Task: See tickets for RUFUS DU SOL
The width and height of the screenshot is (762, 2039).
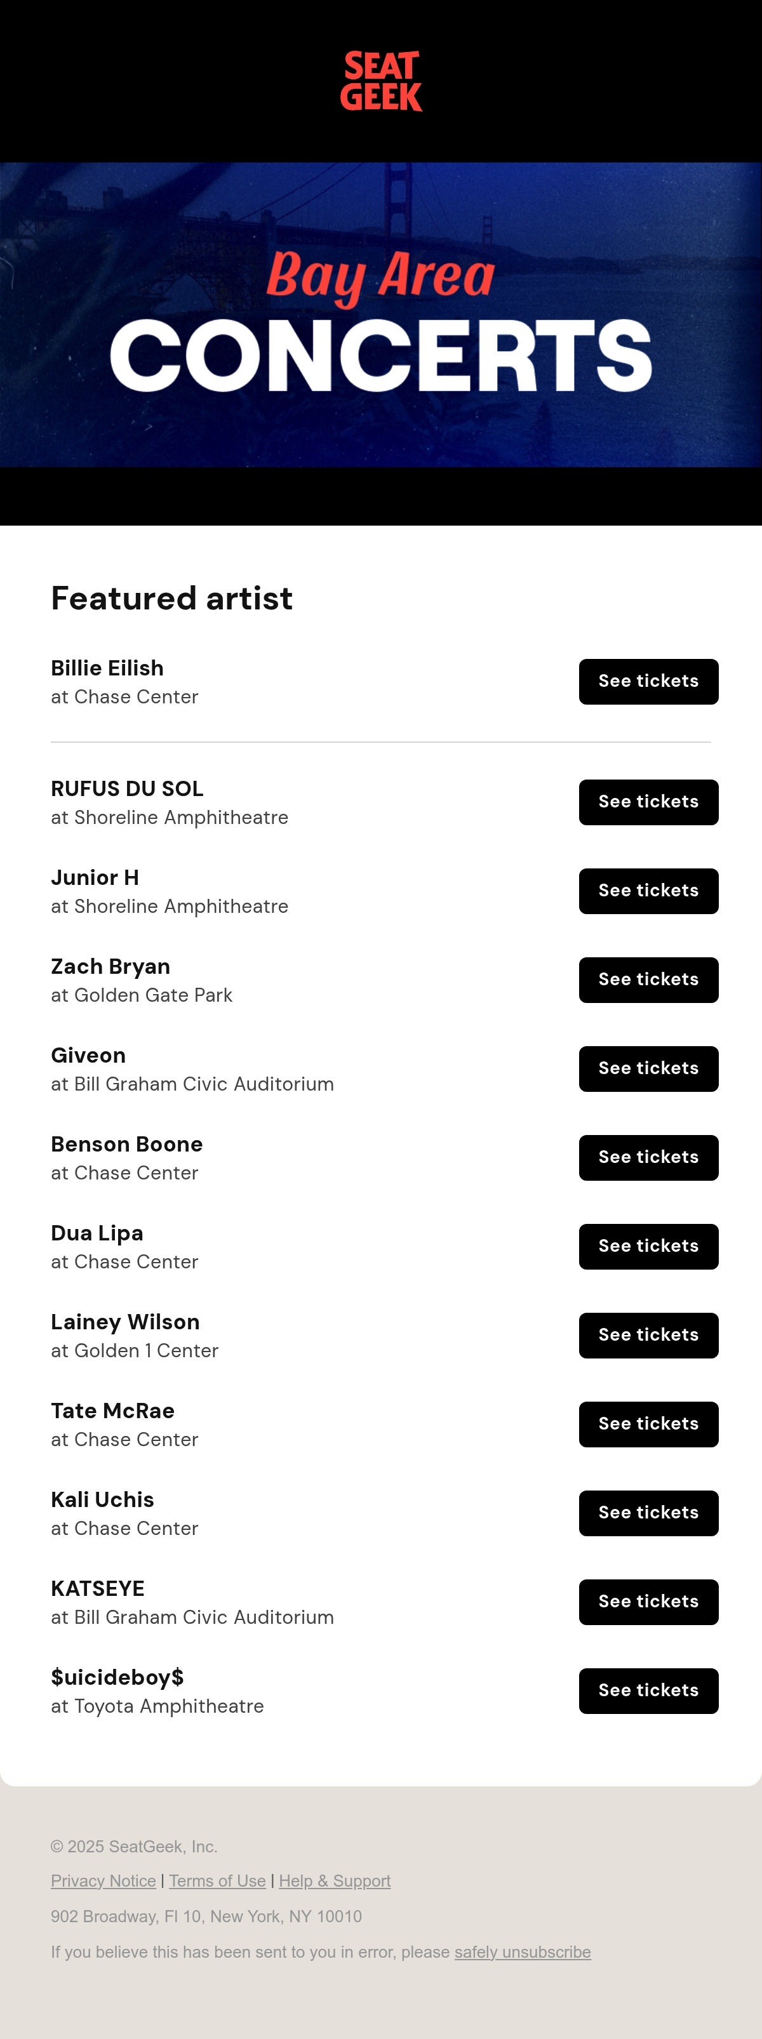Action: (x=648, y=802)
